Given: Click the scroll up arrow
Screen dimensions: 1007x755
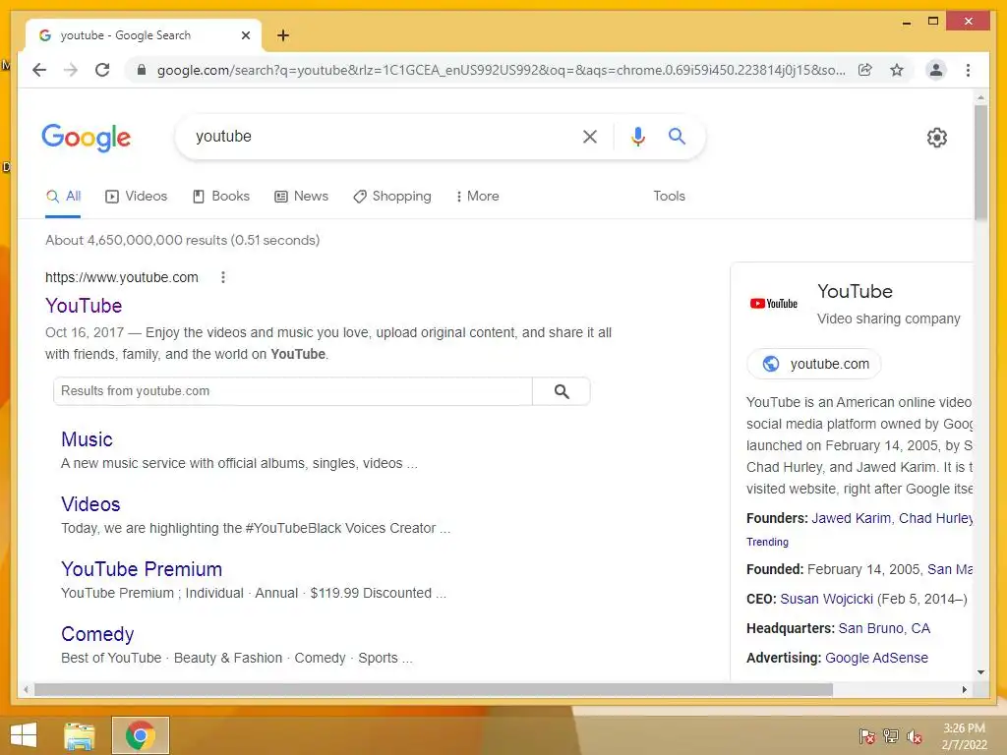Looking at the screenshot, I should point(980,97).
